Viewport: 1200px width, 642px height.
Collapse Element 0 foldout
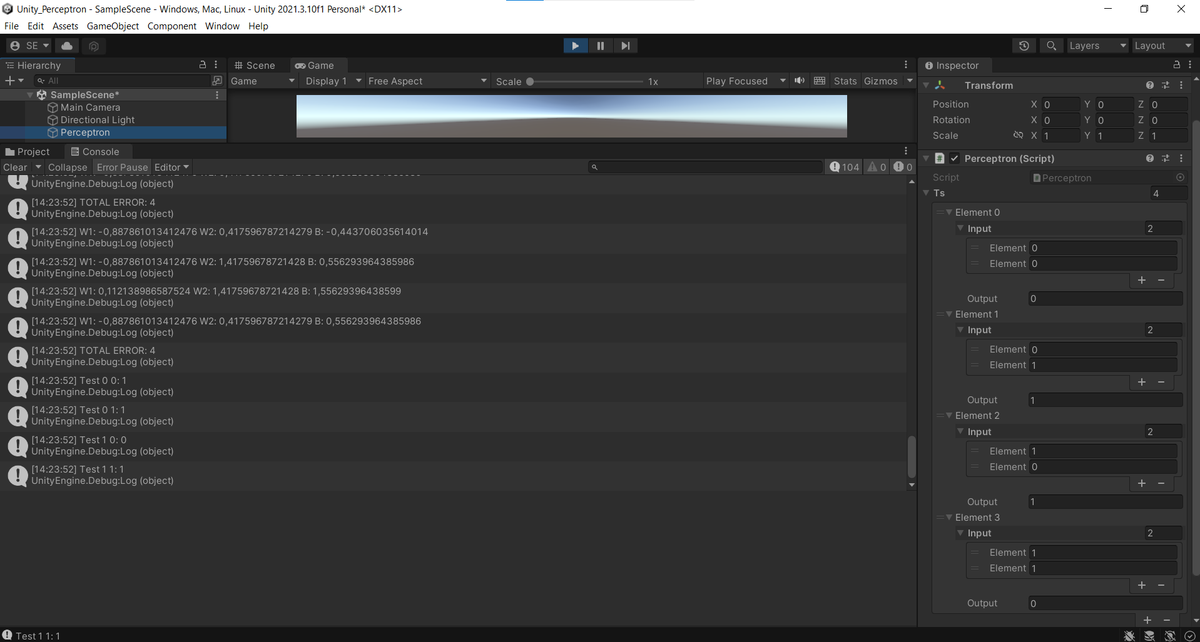click(x=949, y=213)
